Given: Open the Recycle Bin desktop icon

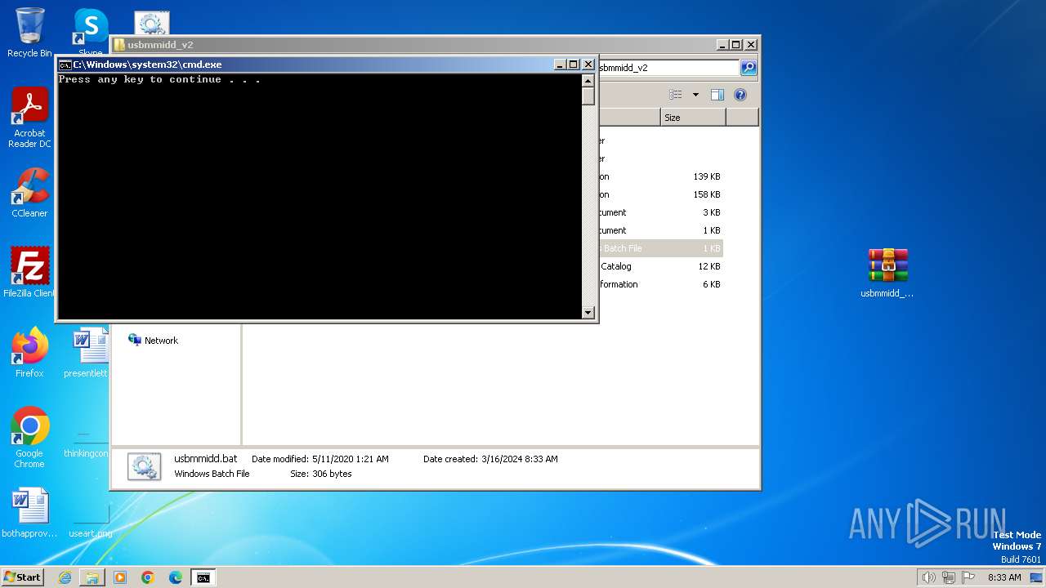Looking at the screenshot, I should [29, 33].
